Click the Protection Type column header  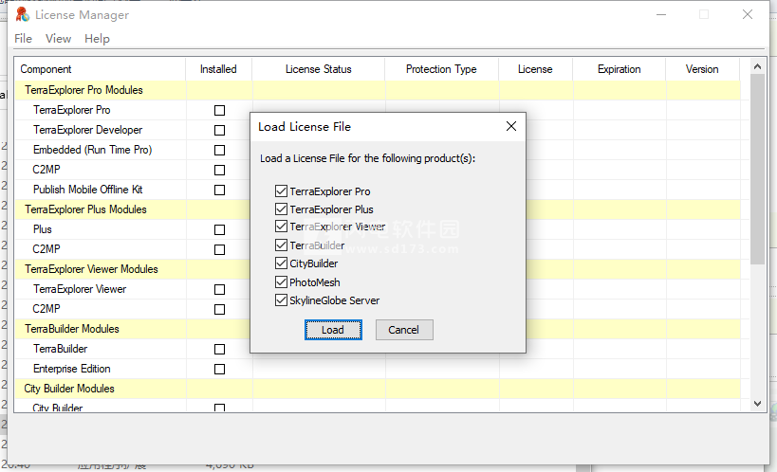[441, 69]
